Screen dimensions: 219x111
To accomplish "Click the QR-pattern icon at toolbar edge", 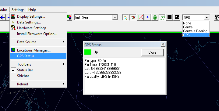I will (217, 17).
